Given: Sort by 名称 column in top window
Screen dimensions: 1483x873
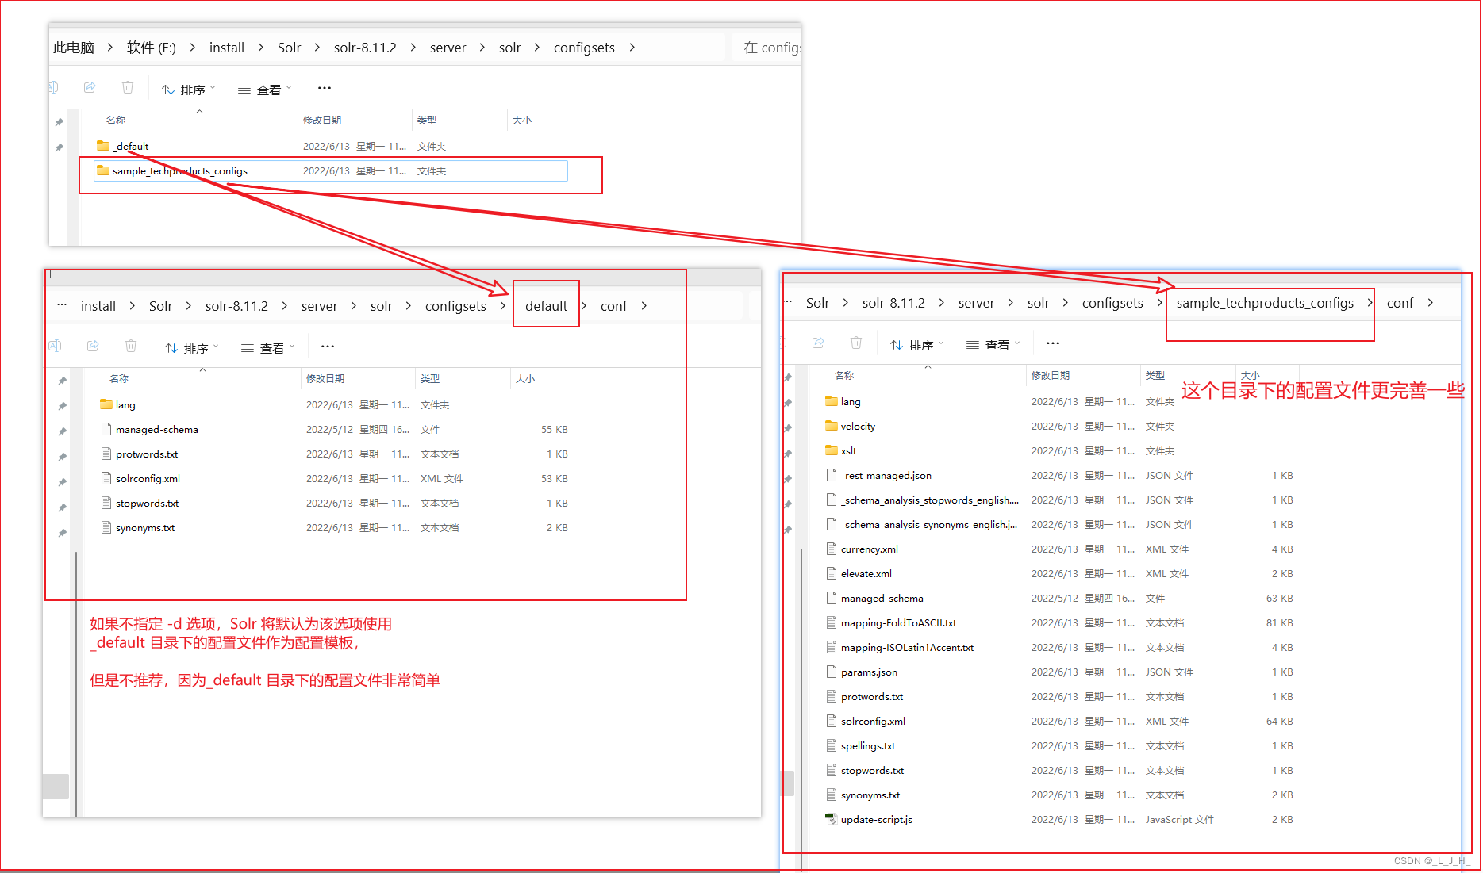Looking at the screenshot, I should coord(116,121).
